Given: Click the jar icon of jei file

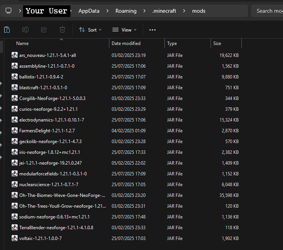Looking at the screenshot, I should [x=15, y=163].
